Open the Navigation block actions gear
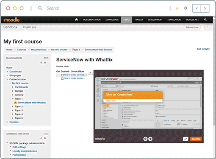Screen dimensions: 216x159 coord(45,62)
